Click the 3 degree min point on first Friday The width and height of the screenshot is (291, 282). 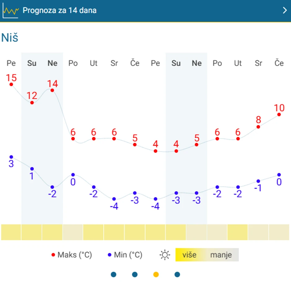[11, 157]
